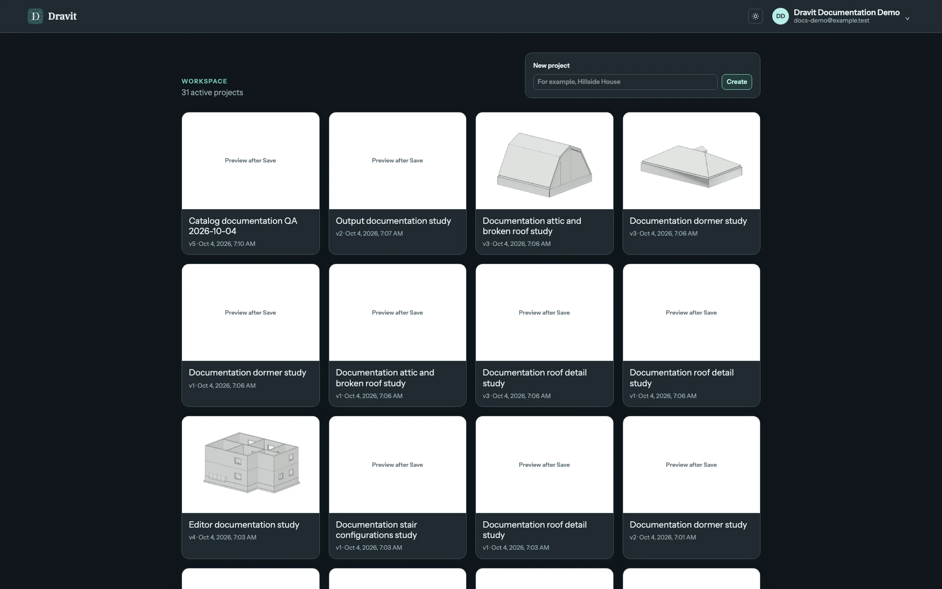Click the Documentation attic and broken roof study v1 title

tap(385, 378)
